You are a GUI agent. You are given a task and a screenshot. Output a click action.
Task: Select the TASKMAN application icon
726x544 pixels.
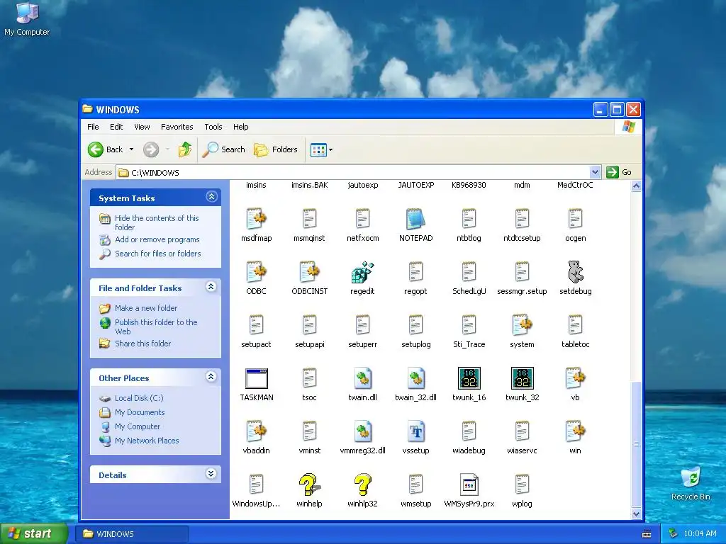coord(257,378)
